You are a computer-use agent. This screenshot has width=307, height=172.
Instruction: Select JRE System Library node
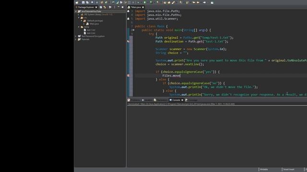[97, 14]
